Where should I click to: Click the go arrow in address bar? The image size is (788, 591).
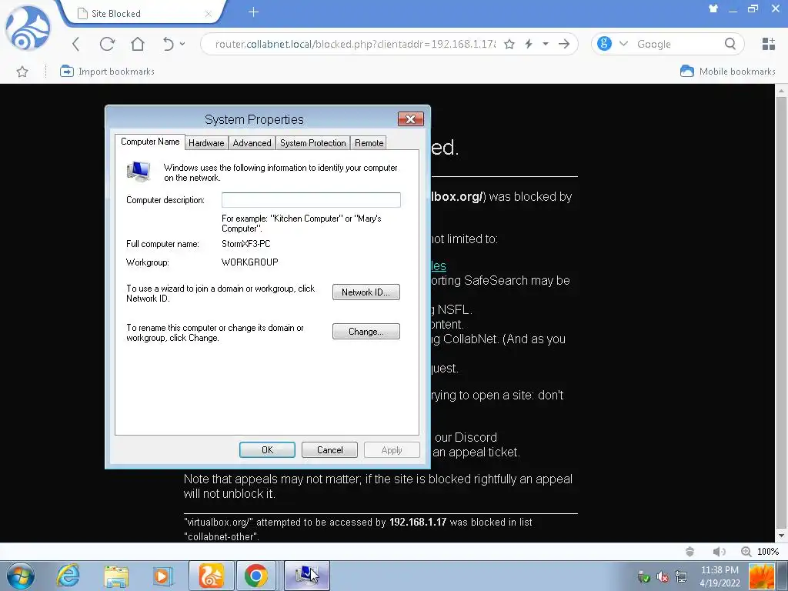(564, 44)
